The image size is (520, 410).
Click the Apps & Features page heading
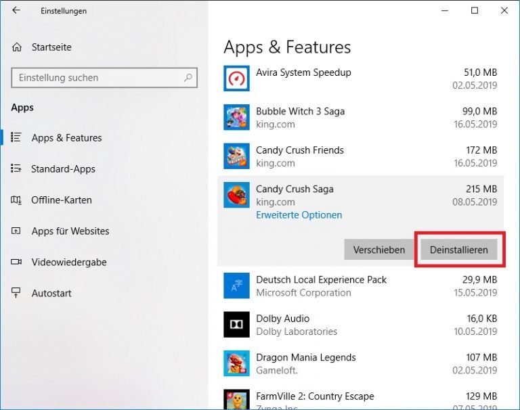coord(287,47)
